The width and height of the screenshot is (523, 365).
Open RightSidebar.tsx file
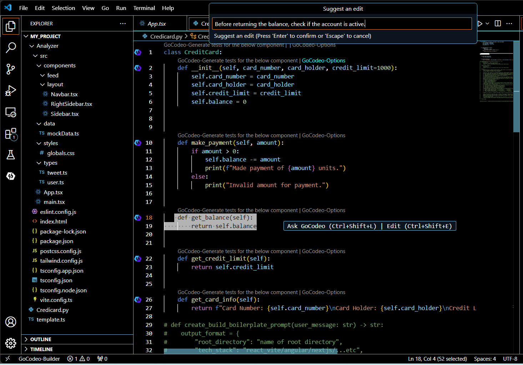point(71,104)
